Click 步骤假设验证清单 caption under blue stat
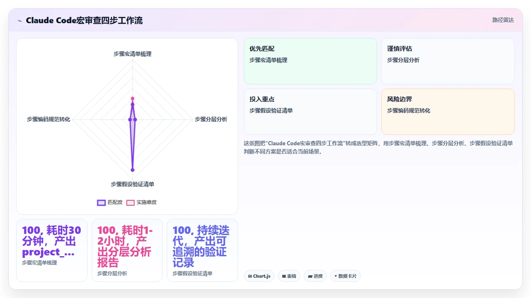The width and height of the screenshot is (531, 298). tap(192, 274)
